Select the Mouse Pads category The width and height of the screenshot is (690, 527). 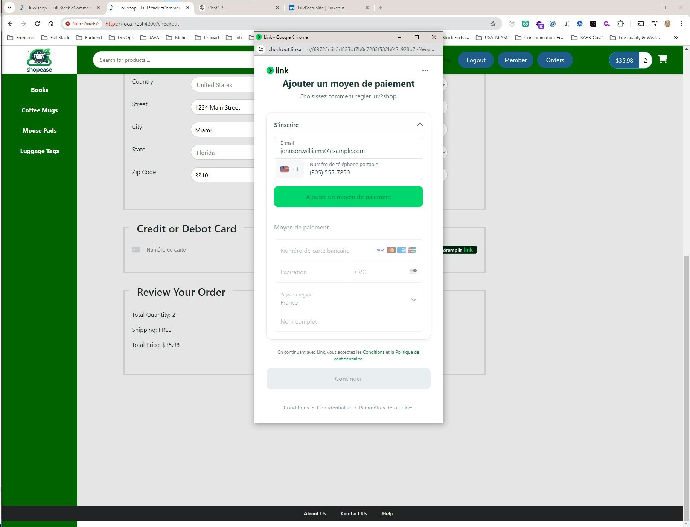pyautogui.click(x=40, y=130)
